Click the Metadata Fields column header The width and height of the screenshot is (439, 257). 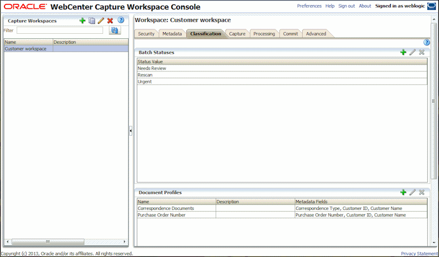click(361, 202)
